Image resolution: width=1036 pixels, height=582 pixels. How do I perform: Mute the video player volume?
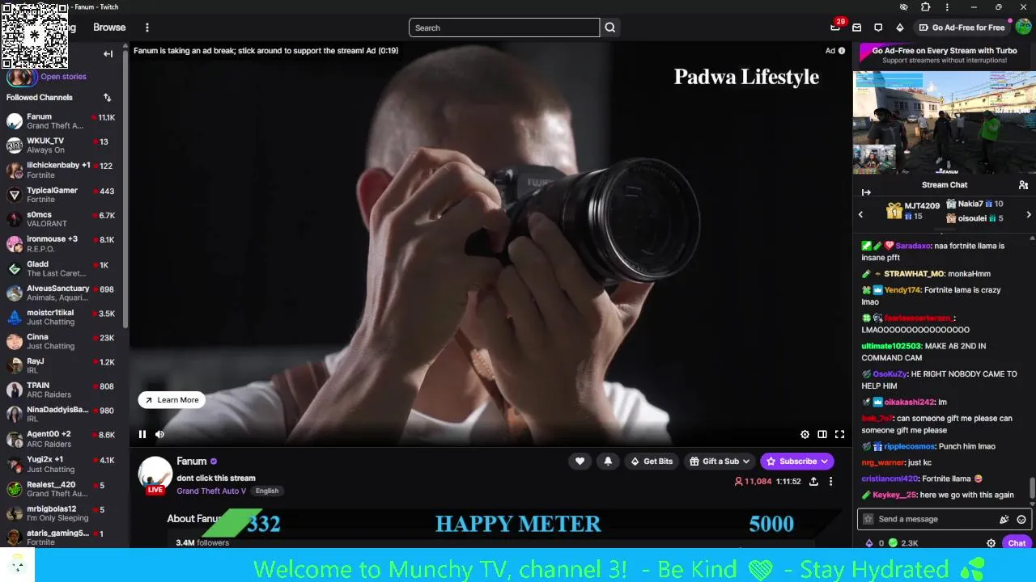(x=159, y=434)
